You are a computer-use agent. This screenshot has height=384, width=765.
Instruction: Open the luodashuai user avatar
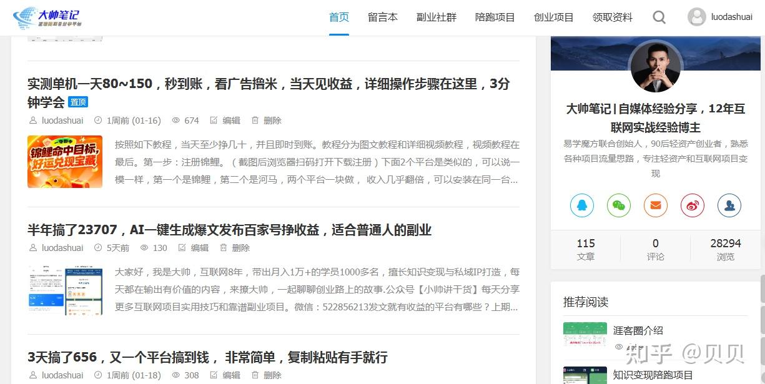tap(697, 17)
